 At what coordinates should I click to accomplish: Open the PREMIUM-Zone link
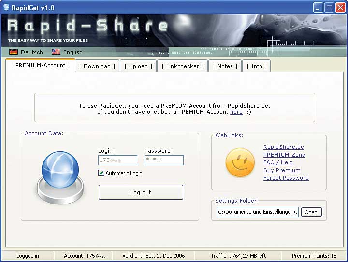point(284,155)
